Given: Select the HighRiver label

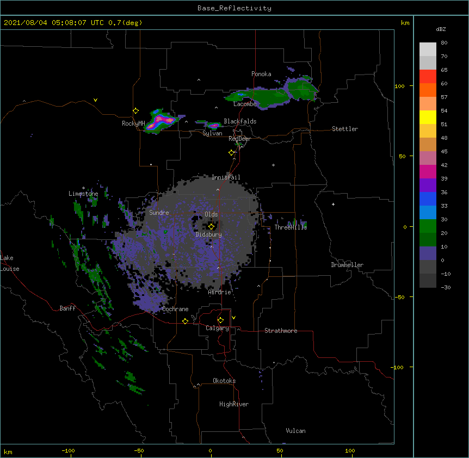Looking at the screenshot, I should point(234,404).
